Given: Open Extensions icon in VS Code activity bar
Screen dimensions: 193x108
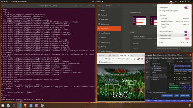Looking at the screenshot, I should click(x=147, y=77).
